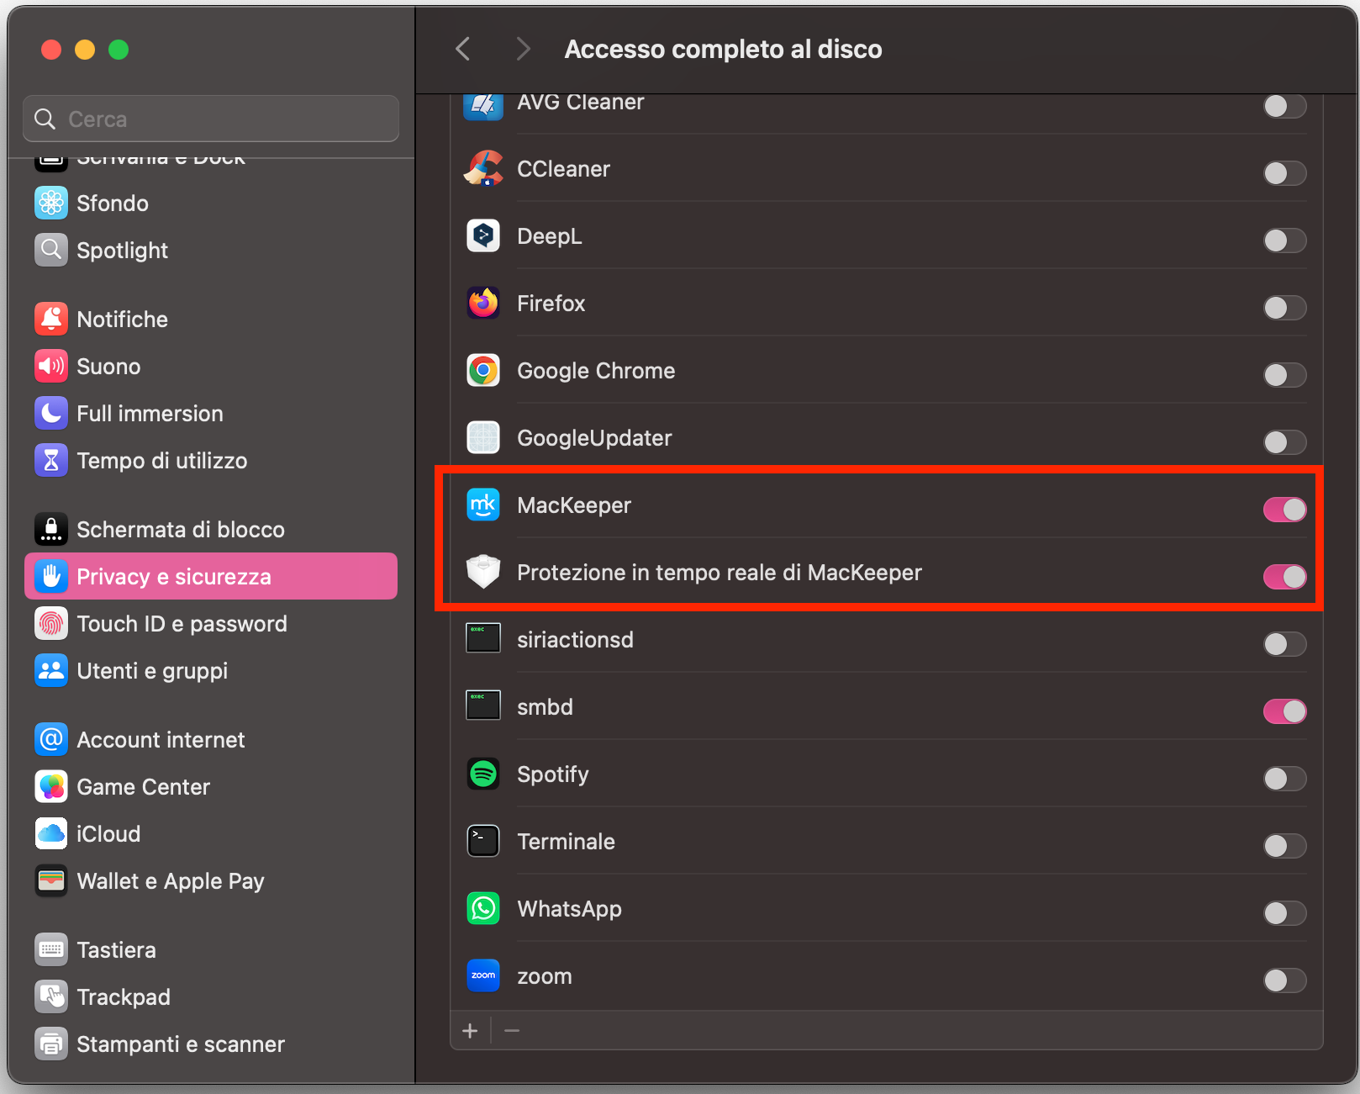Click the zoom app icon
Viewport: 1360px width, 1094px height.
pyautogui.click(x=483, y=975)
